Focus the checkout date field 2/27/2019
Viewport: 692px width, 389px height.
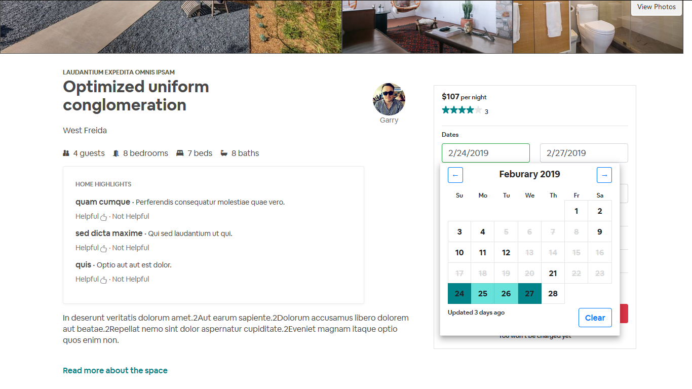[584, 153]
